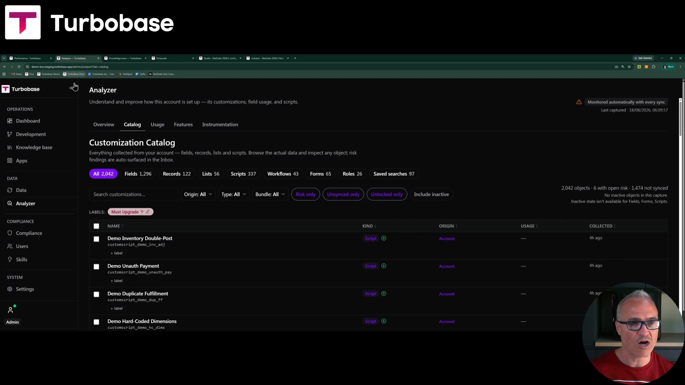The image size is (685, 385).
Task: Toggle the Unsynced only filter
Action: pyautogui.click(x=343, y=194)
